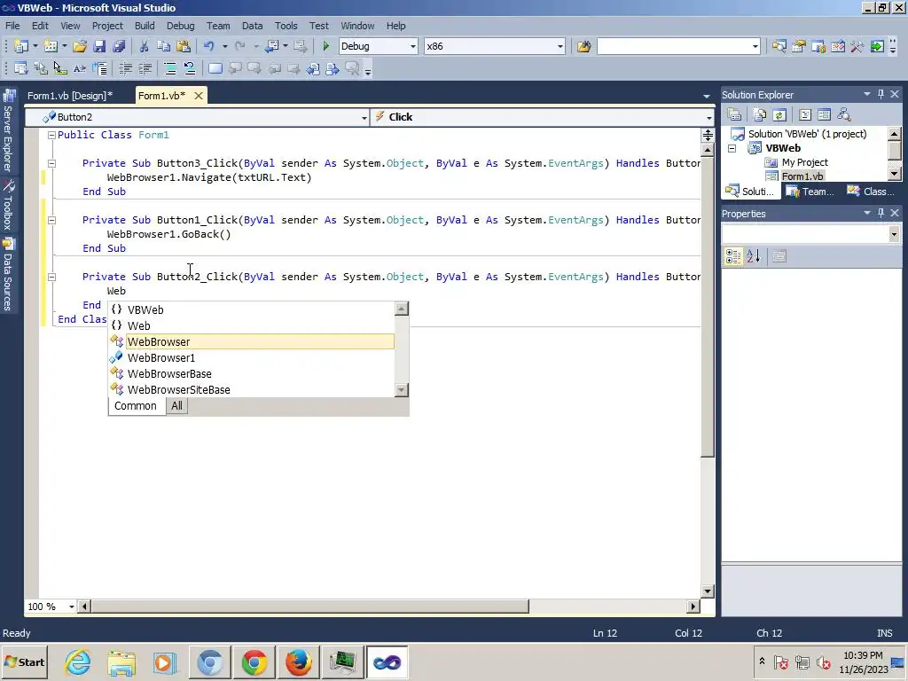Screen dimensions: 908x681
Task: Open the New Project dropdown arrow
Action: [x=35, y=46]
